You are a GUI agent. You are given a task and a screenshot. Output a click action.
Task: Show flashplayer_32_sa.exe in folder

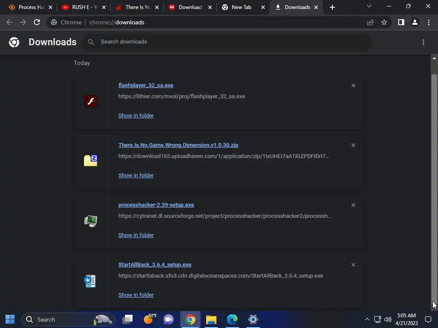point(136,115)
